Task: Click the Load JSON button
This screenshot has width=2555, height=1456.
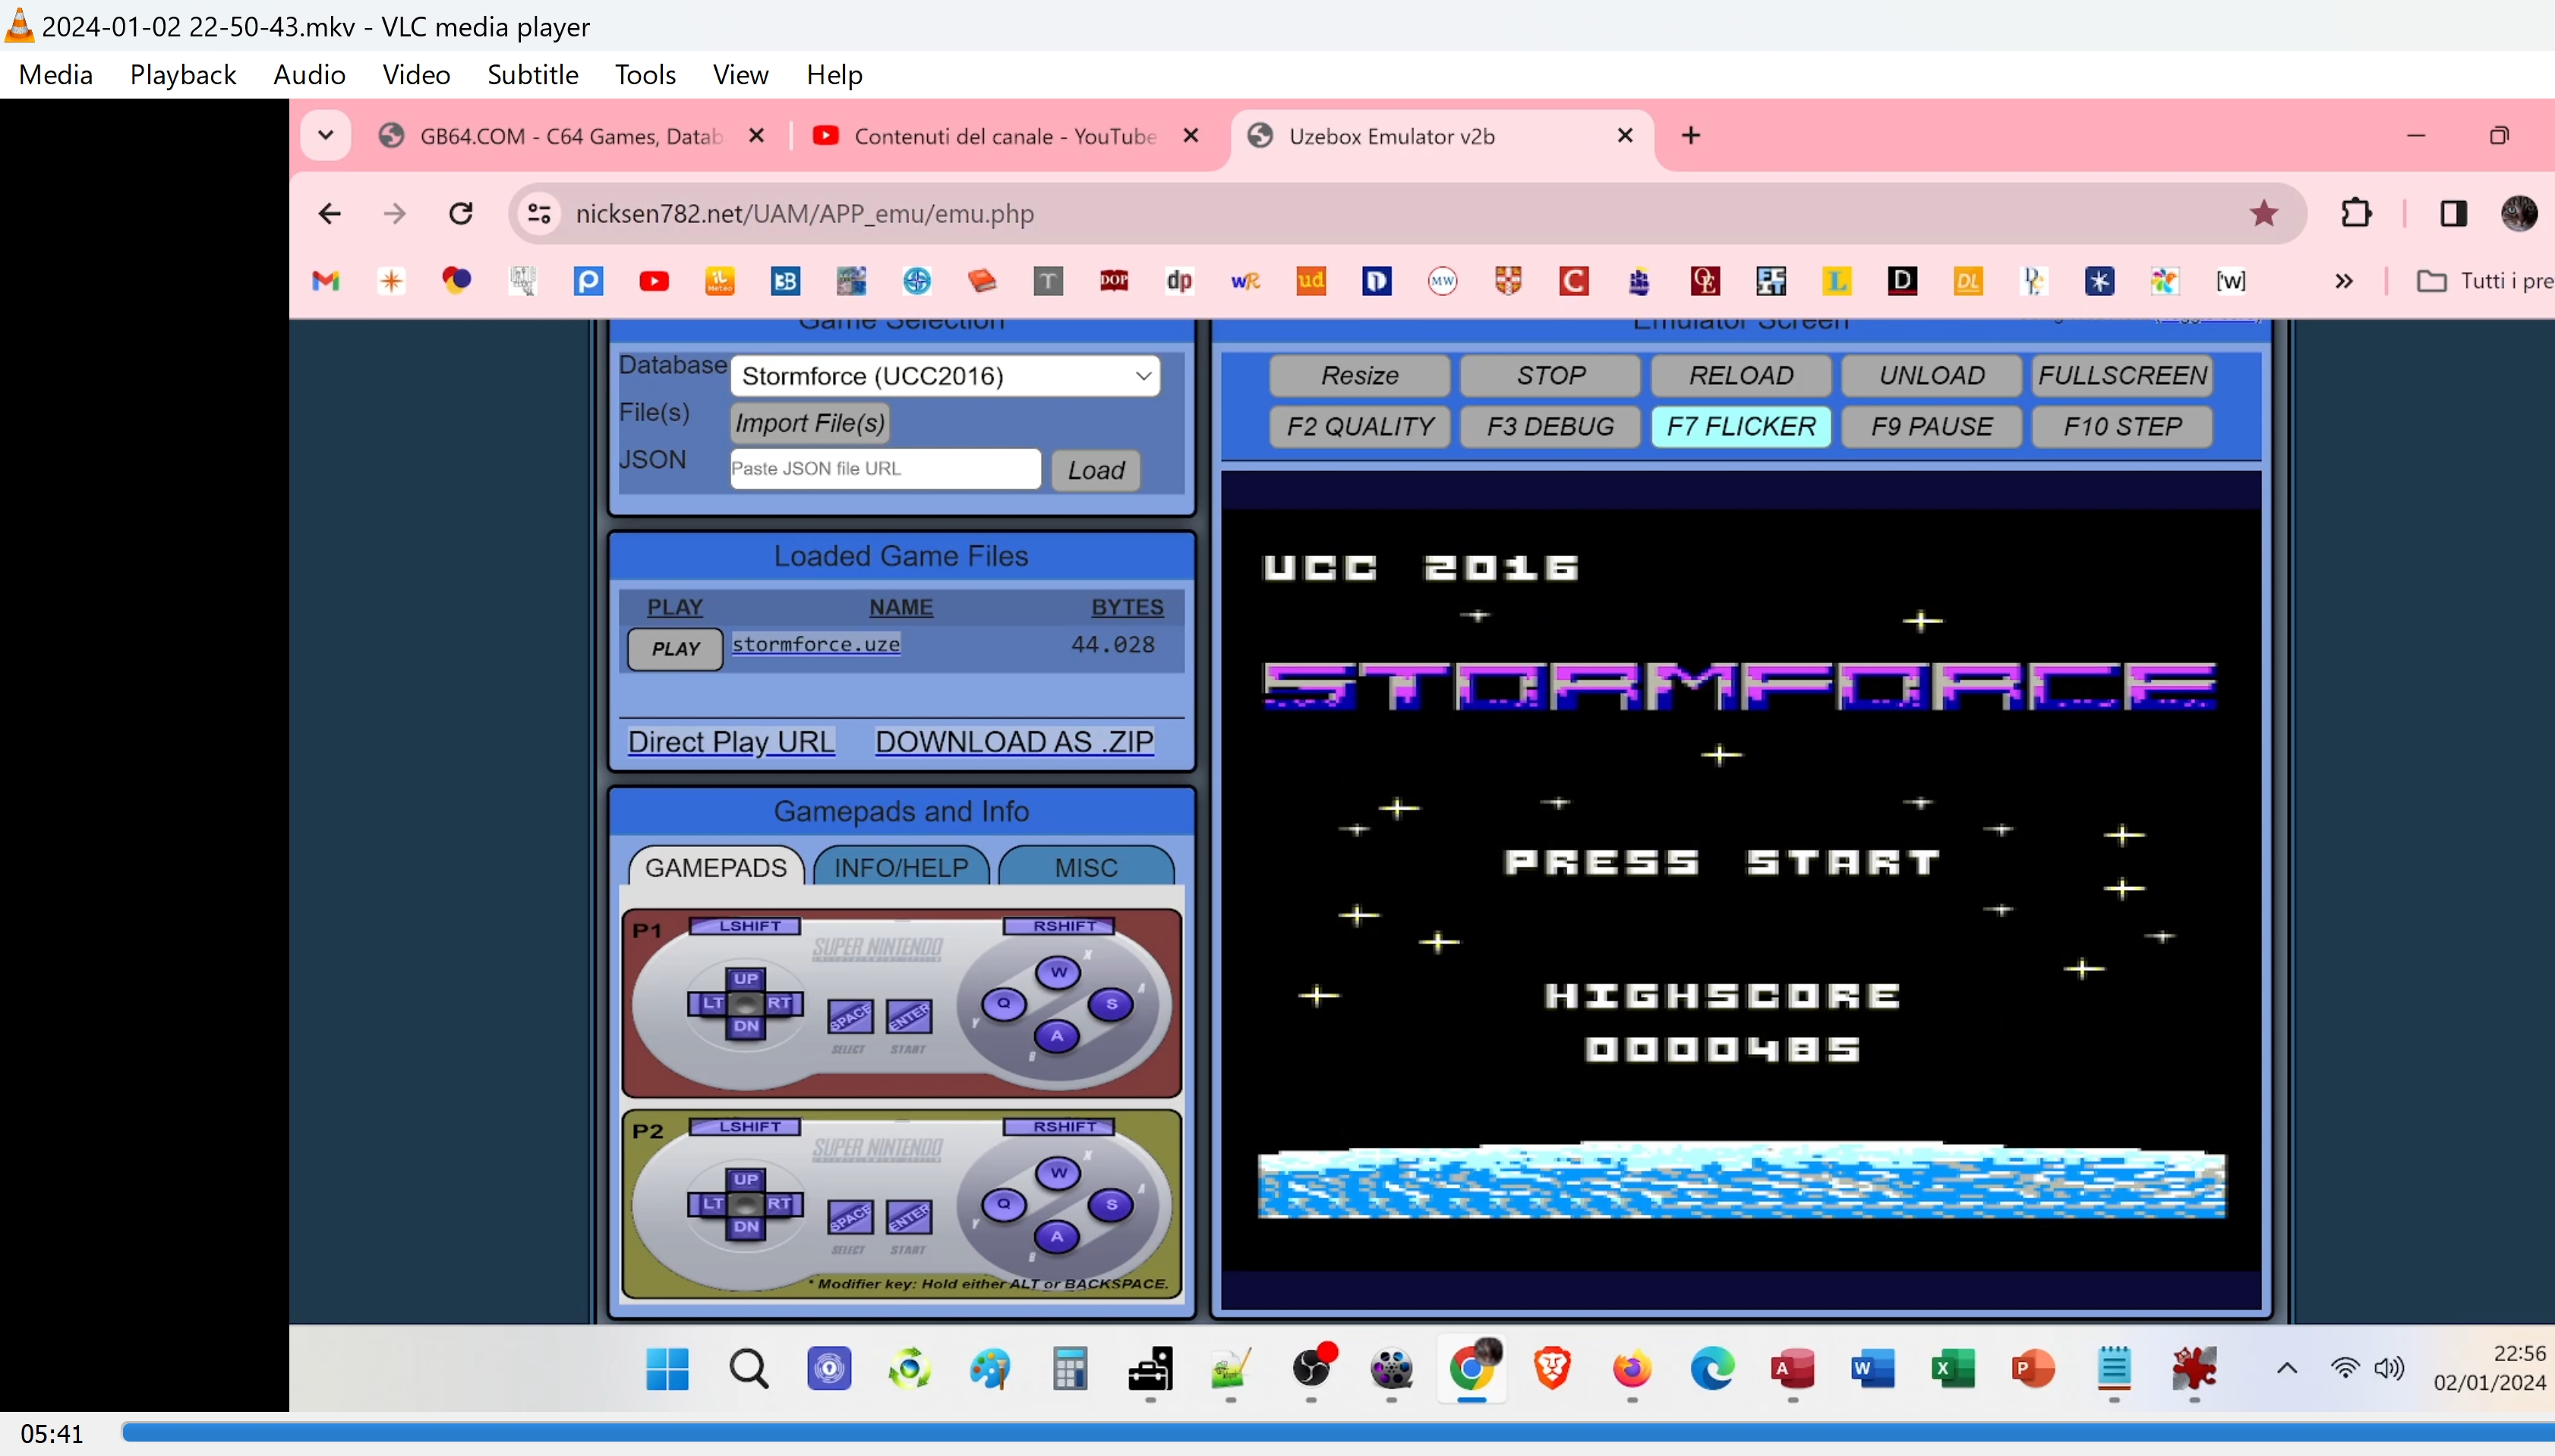Action: click(x=1096, y=470)
